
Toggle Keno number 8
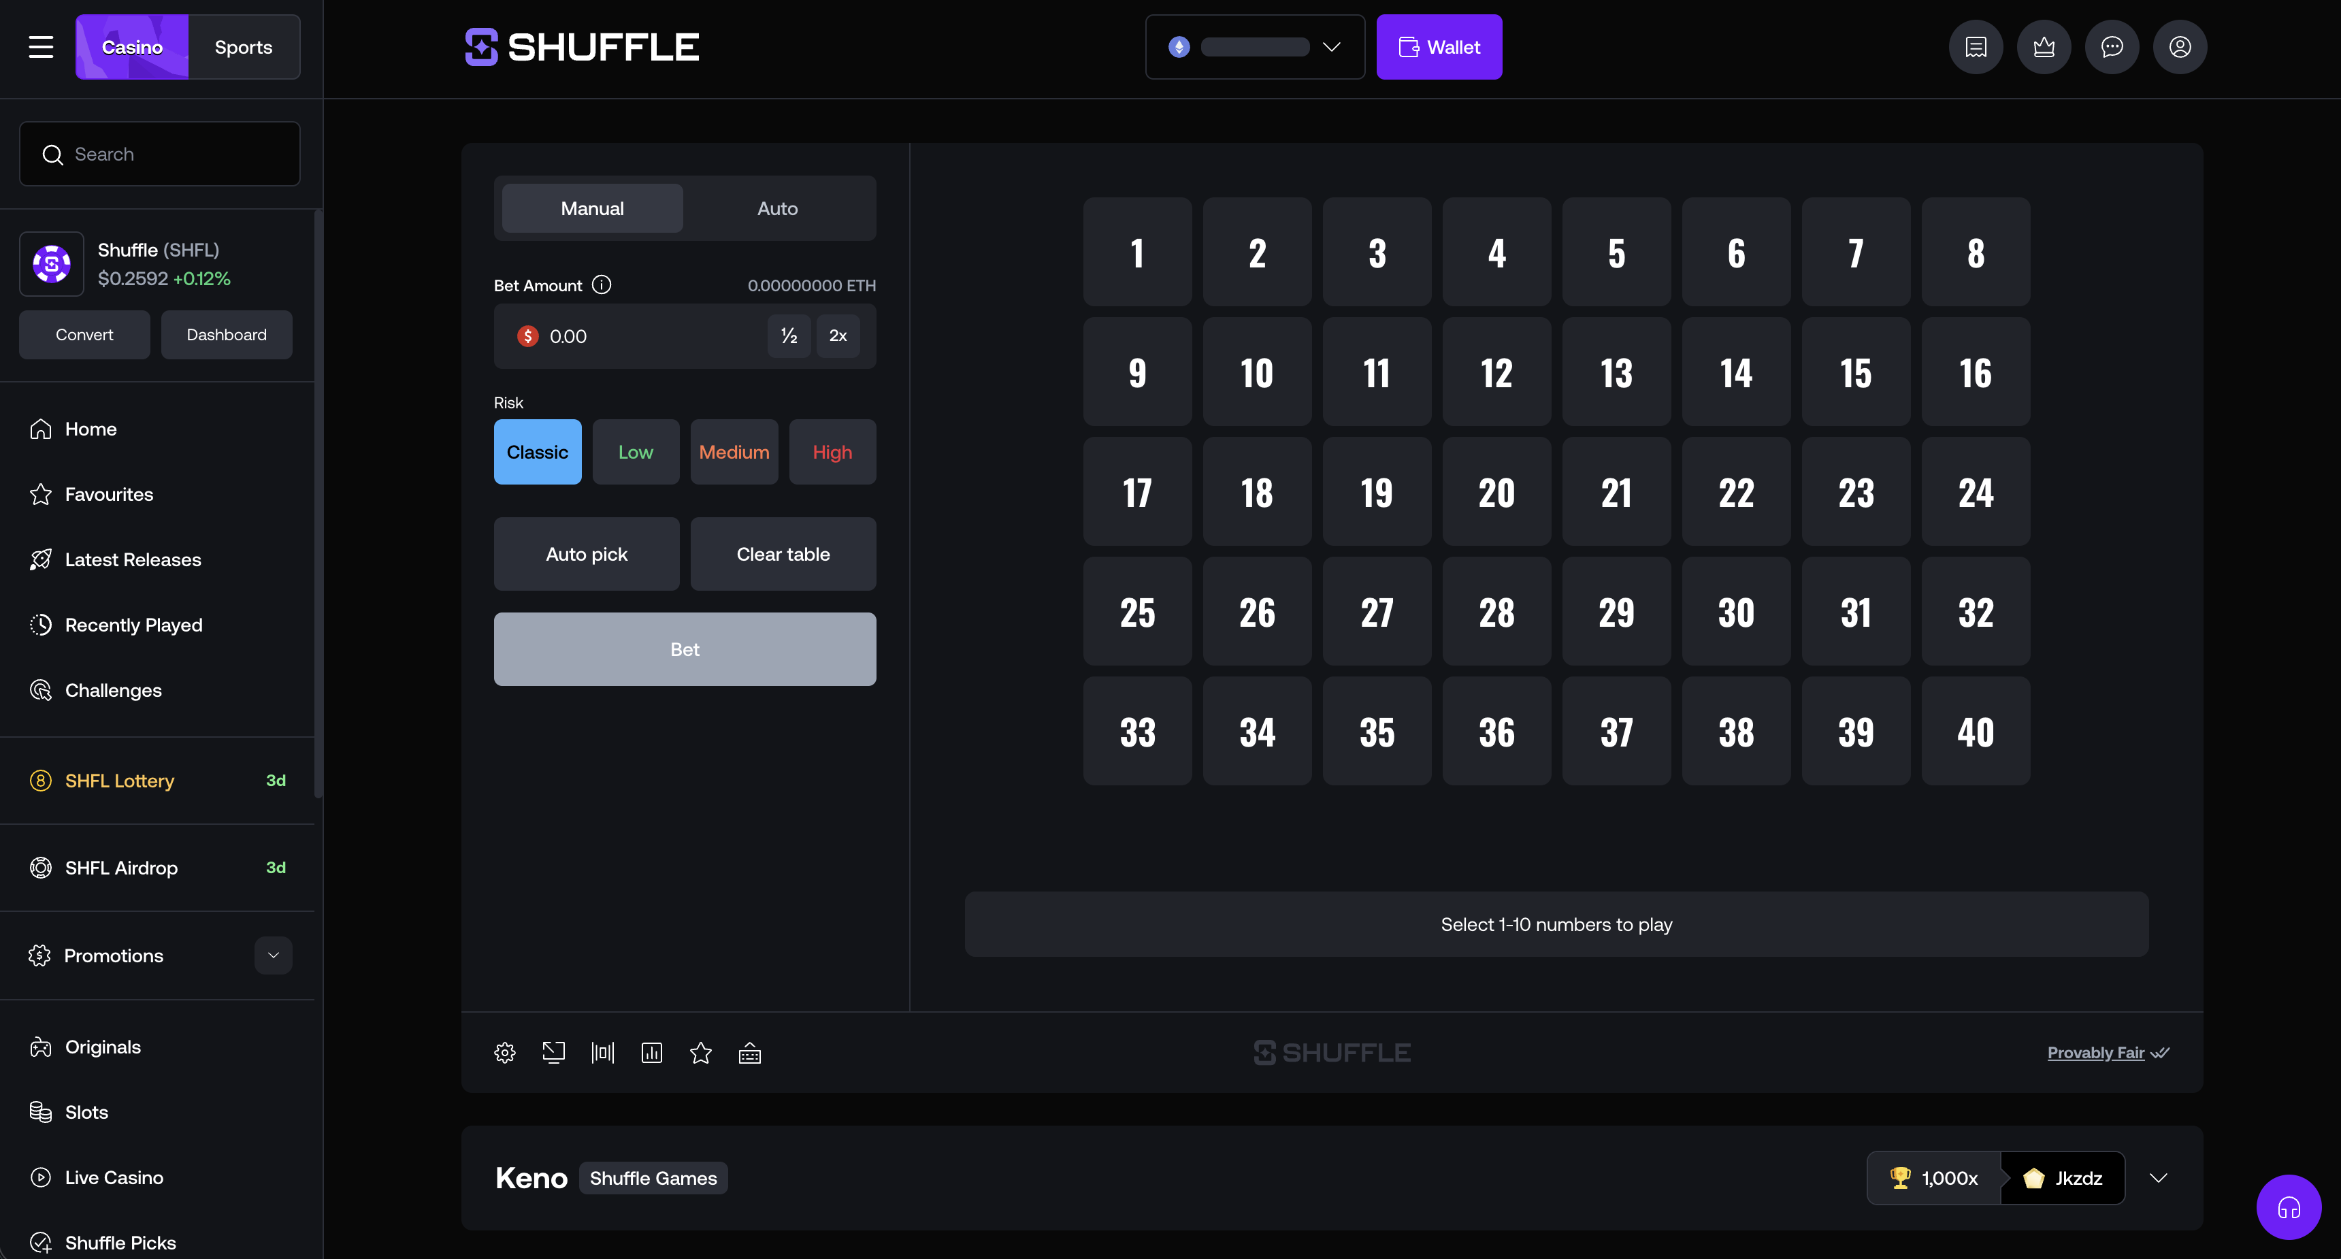(1977, 252)
